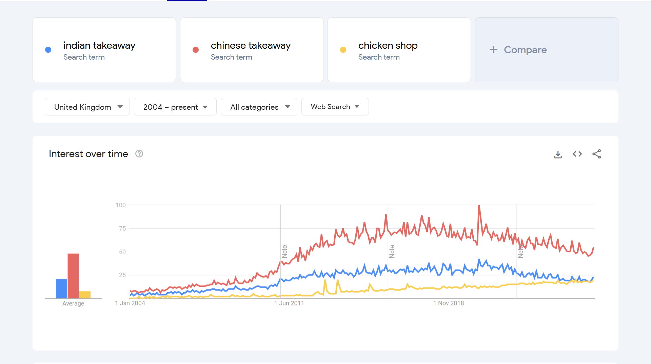
Task: Open the United Kingdom region dropdown
Action: [x=87, y=107]
